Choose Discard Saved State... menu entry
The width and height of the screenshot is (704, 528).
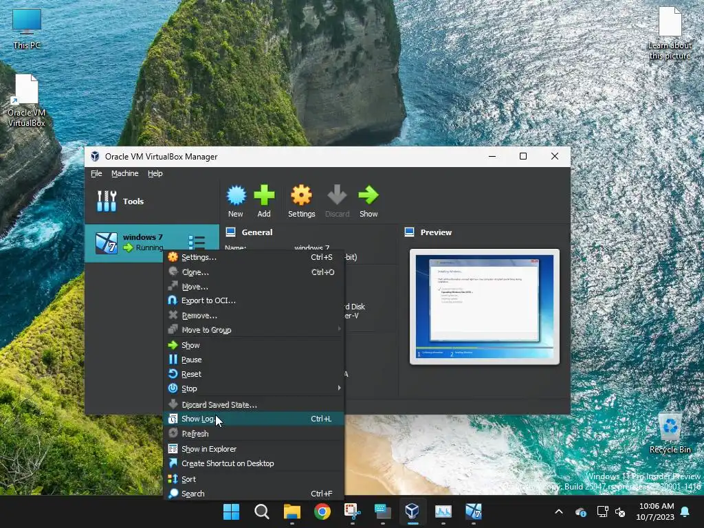point(254,404)
